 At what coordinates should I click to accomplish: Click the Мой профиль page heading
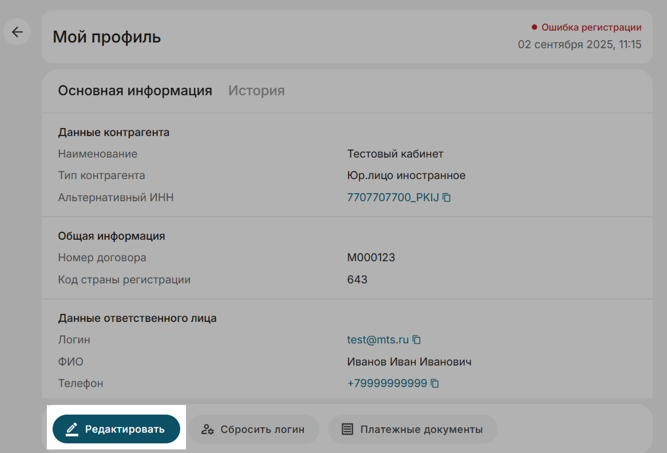pos(107,37)
